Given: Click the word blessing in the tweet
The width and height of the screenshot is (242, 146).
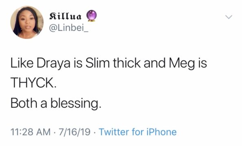Looking at the screenshot, I should click(x=76, y=103).
